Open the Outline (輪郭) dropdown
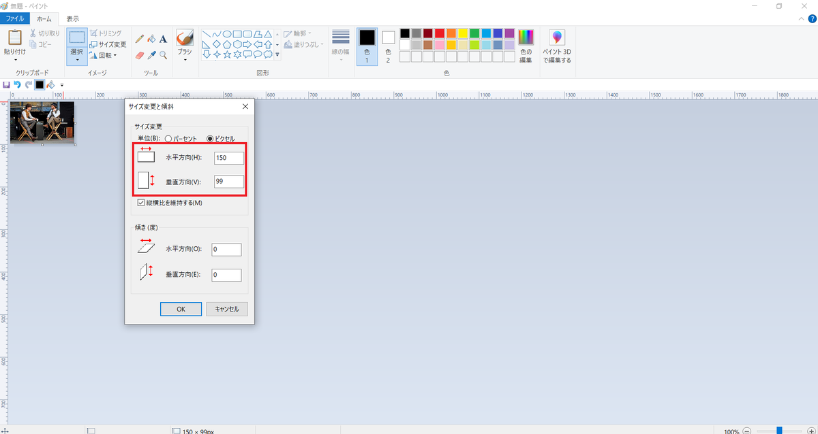The width and height of the screenshot is (818, 434). point(298,33)
